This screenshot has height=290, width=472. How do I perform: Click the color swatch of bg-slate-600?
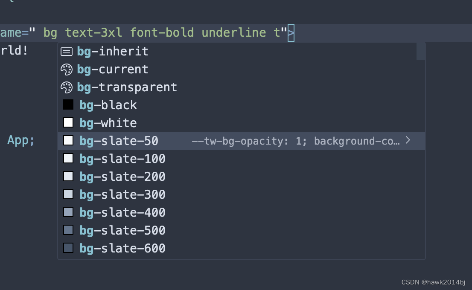click(68, 248)
